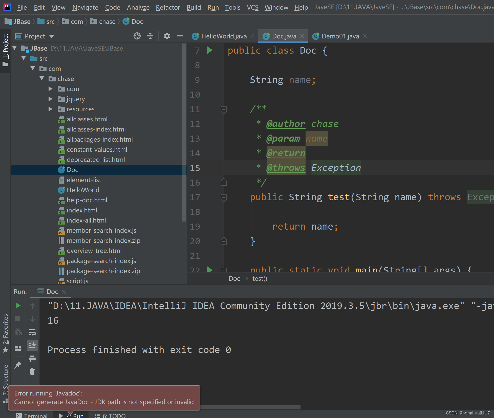Toggle fold marker at test method line 17
This screenshot has width=494, height=418.
pos(224,197)
